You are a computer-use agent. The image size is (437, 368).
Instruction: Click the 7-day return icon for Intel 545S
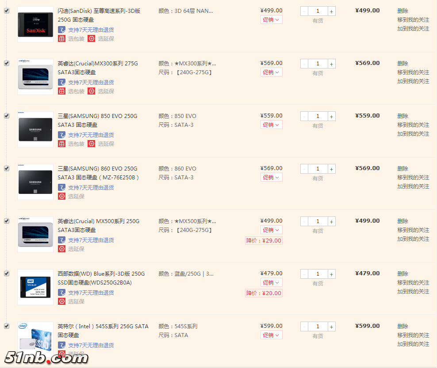pos(61,345)
